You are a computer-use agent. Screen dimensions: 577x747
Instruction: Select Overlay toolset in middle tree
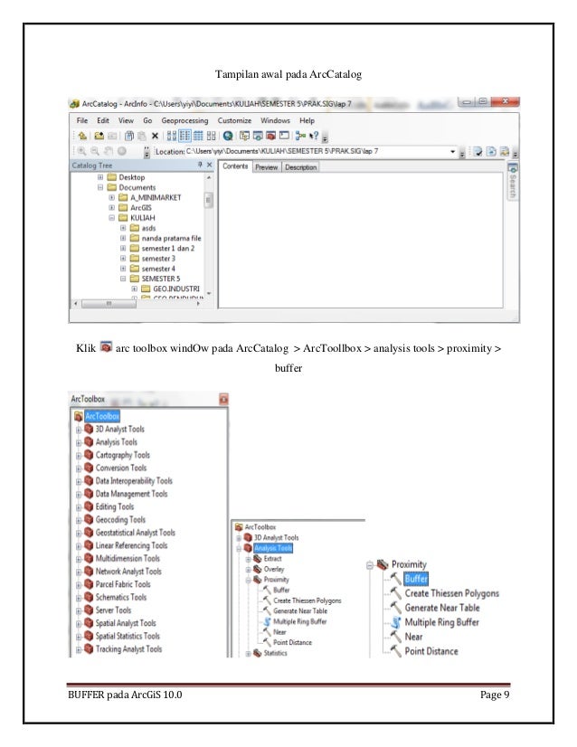(x=273, y=570)
